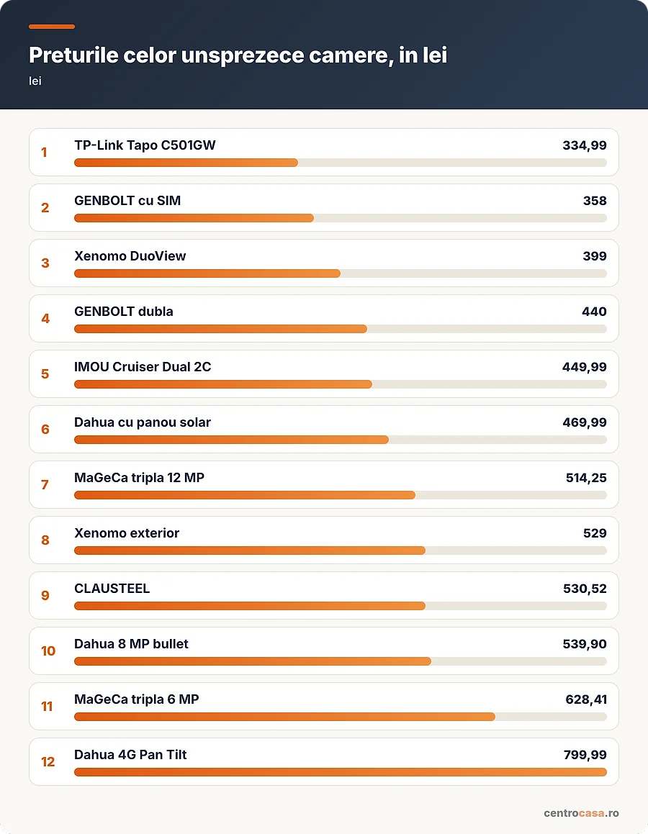Select the IMOU Cruiser Dual 2C label

(143, 367)
